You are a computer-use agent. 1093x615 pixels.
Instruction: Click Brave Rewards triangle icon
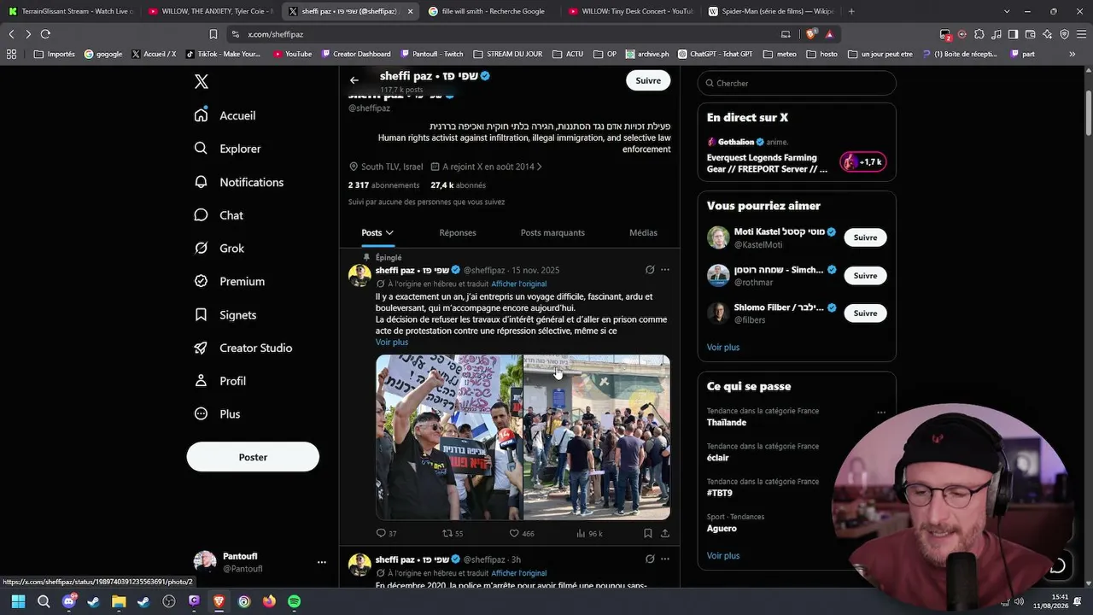829,34
